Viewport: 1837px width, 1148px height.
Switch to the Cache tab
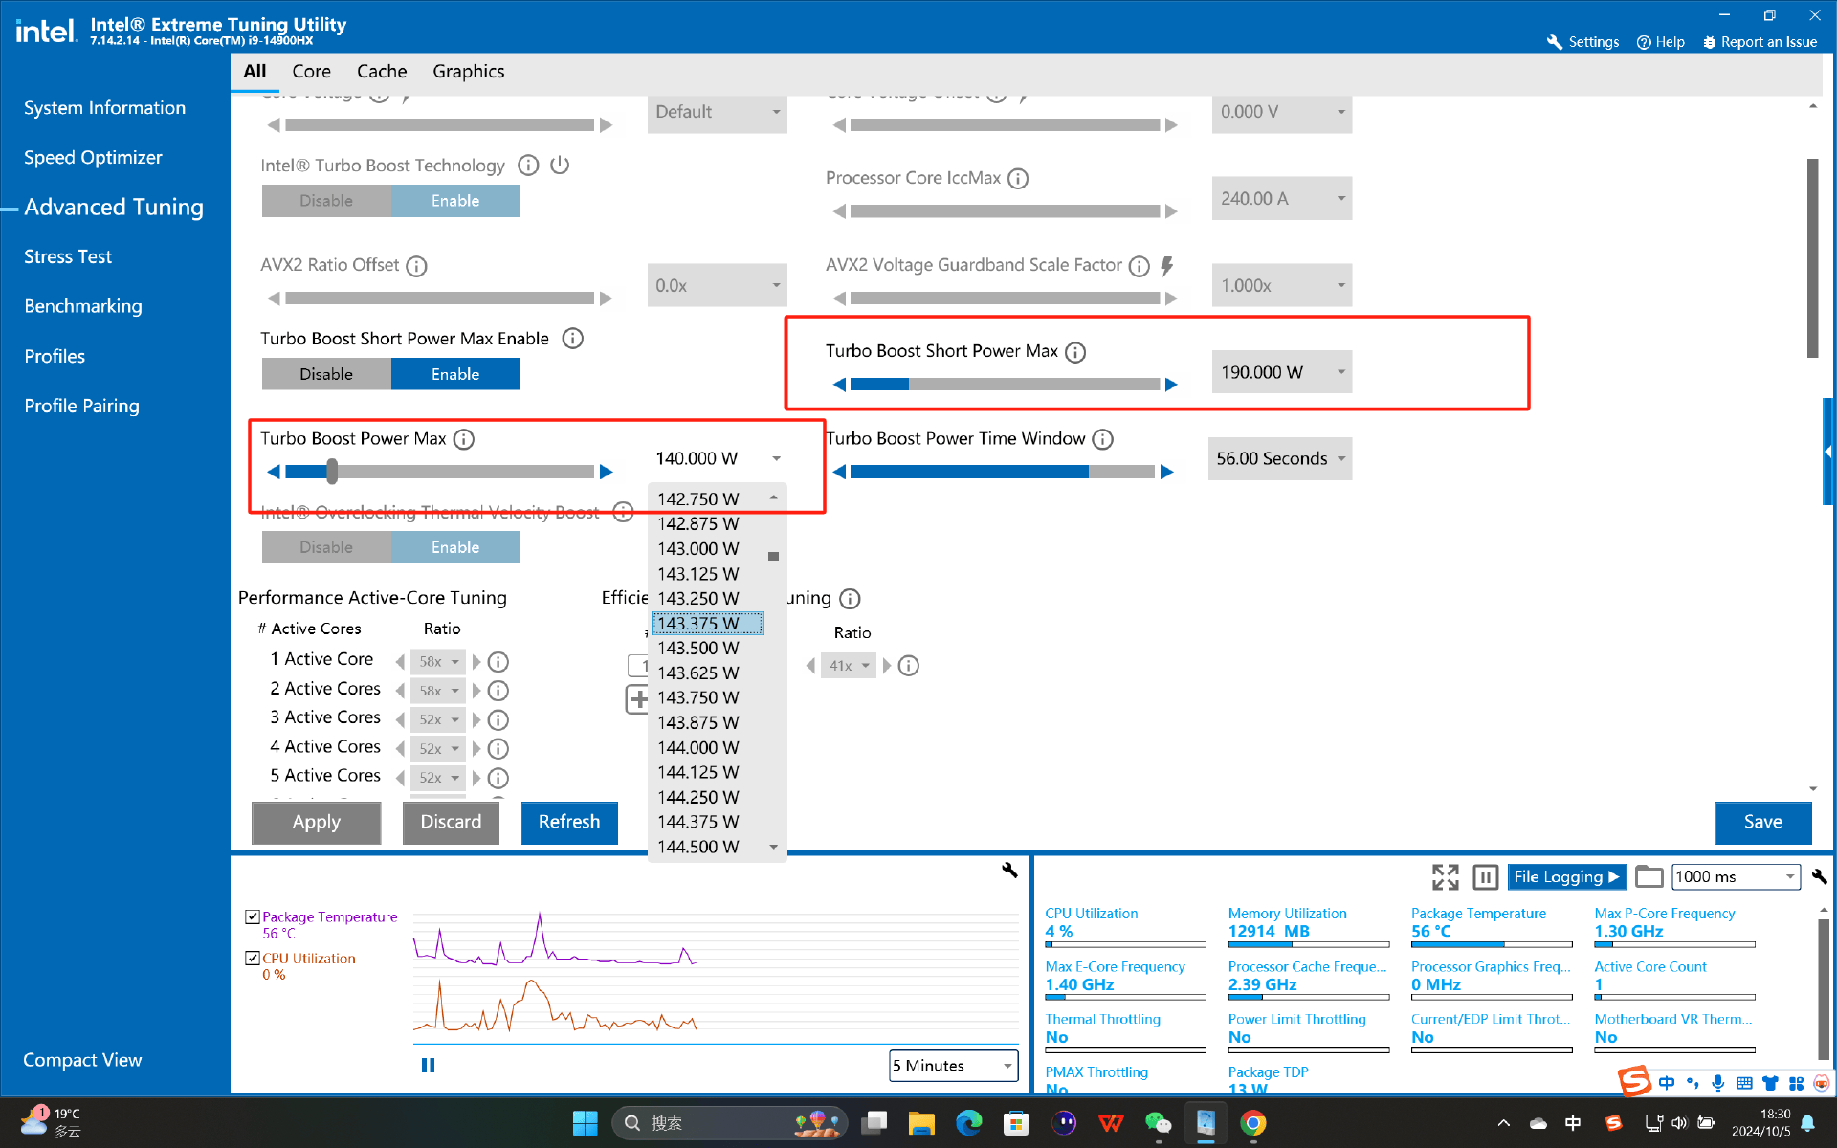tap(382, 72)
